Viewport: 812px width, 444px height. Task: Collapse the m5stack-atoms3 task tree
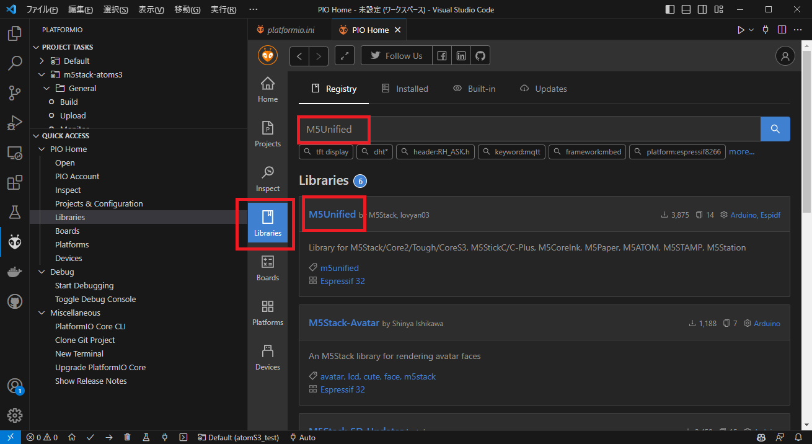tap(42, 74)
